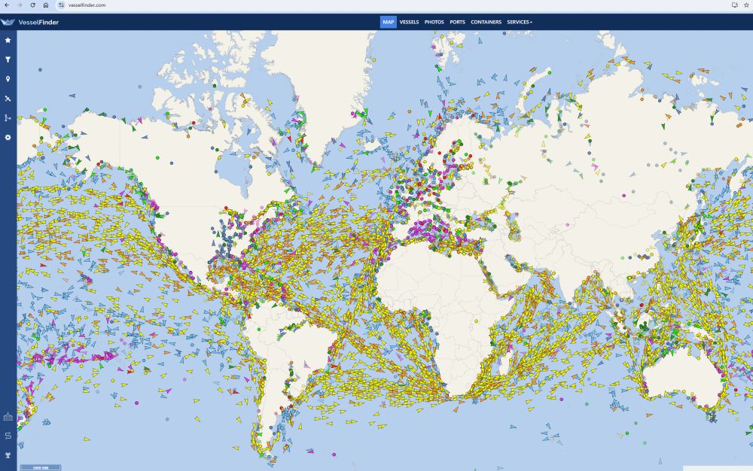Open the VESSELS menu item
The height and width of the screenshot is (471, 753).
409,22
